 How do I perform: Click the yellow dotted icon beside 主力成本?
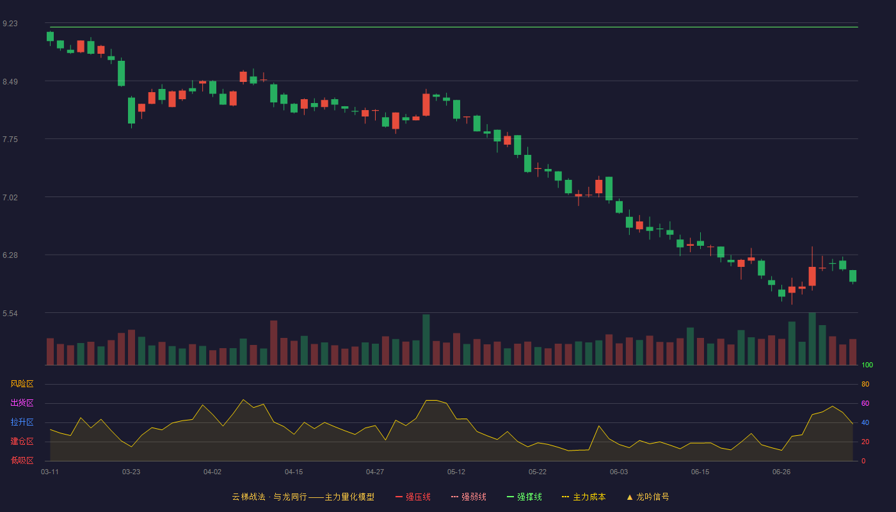point(565,497)
